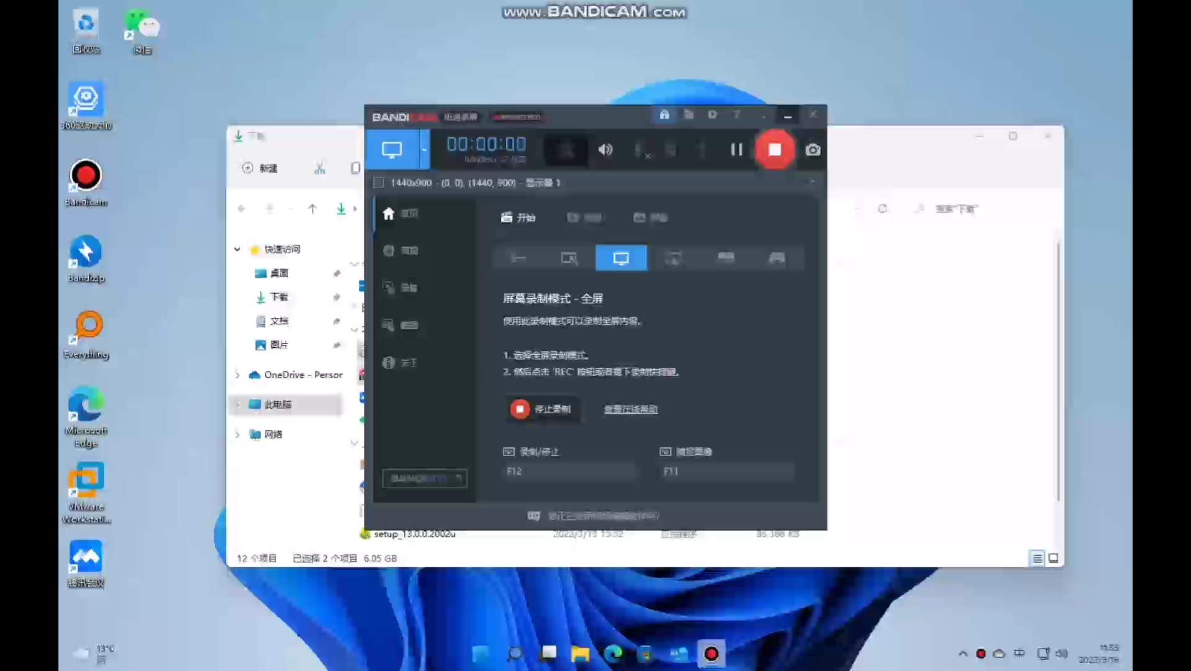Open the Everything desktop shortcut

point(87,335)
